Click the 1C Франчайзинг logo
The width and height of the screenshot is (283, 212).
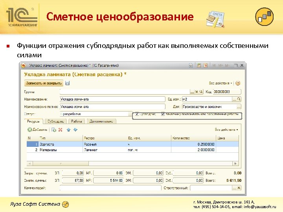pyautogui.click(x=22, y=17)
